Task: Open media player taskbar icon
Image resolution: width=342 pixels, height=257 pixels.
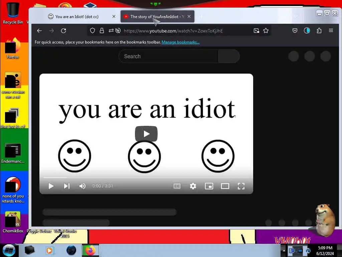Action: point(49,250)
